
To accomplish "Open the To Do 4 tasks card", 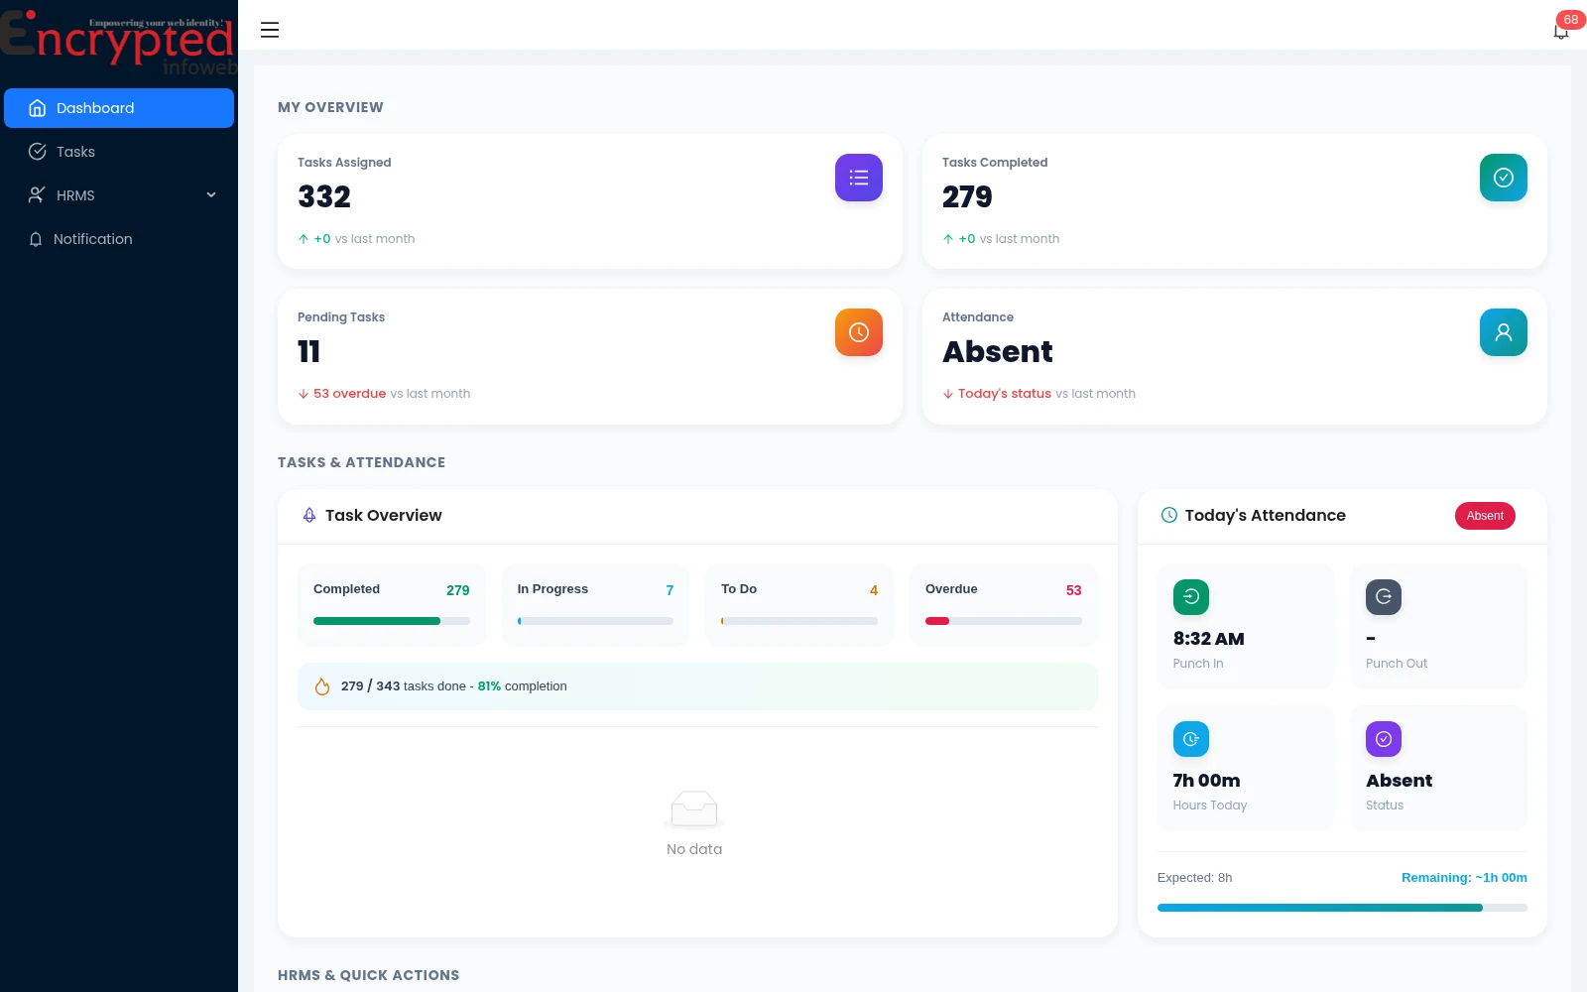I will click(x=799, y=605).
